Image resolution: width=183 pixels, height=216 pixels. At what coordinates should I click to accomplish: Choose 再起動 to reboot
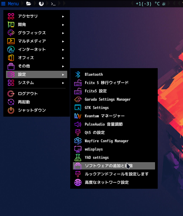pos(37,102)
